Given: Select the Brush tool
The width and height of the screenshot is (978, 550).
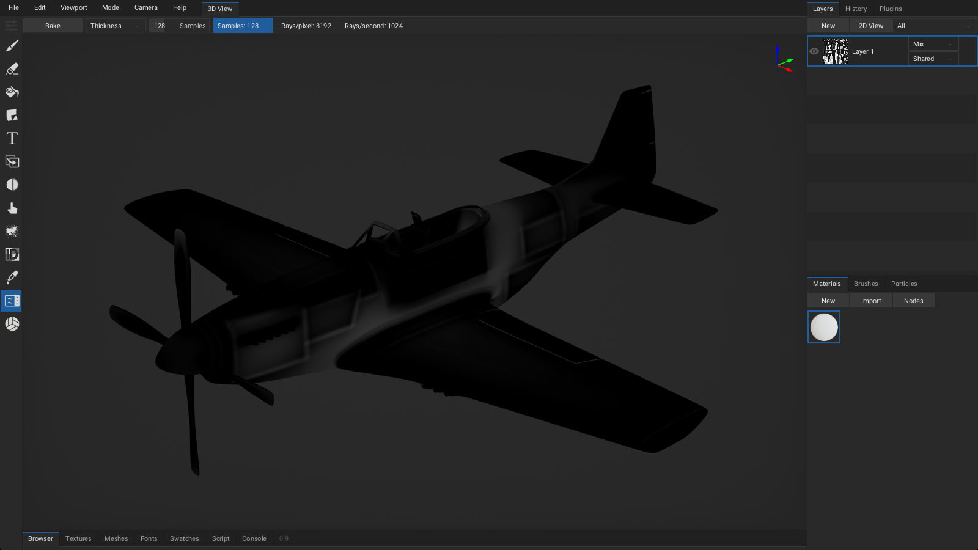Looking at the screenshot, I should (12, 46).
